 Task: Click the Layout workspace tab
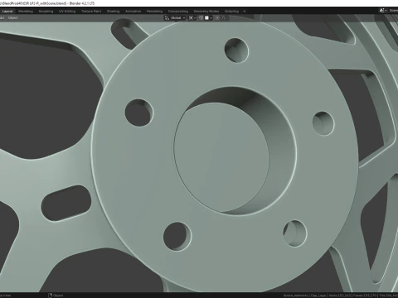pos(7,12)
